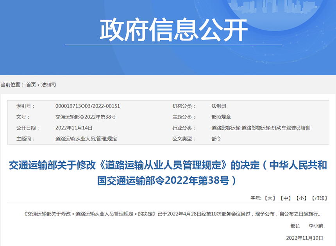
Task: Set font size to 大
Action: (270, 198)
